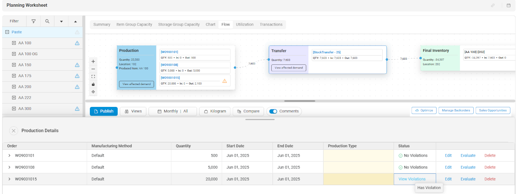Image resolution: width=518 pixels, height=194 pixels.
Task: Click the warning icon beside AA 100
Action: click(x=77, y=43)
